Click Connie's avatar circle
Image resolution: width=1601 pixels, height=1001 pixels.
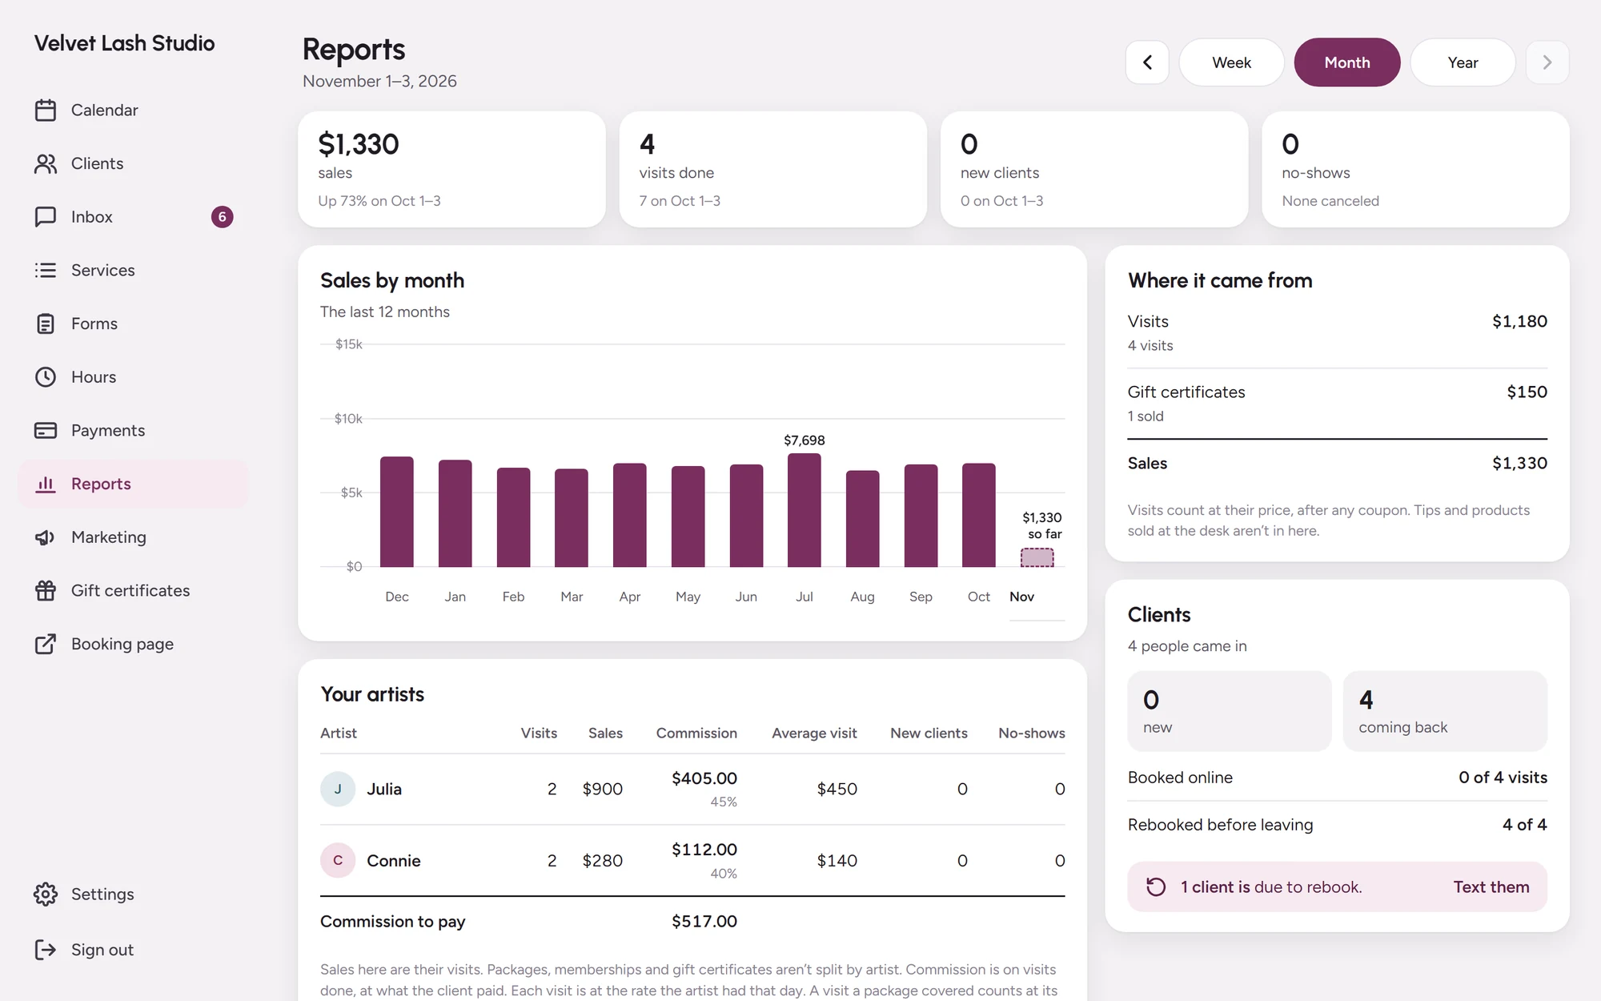[x=338, y=860]
